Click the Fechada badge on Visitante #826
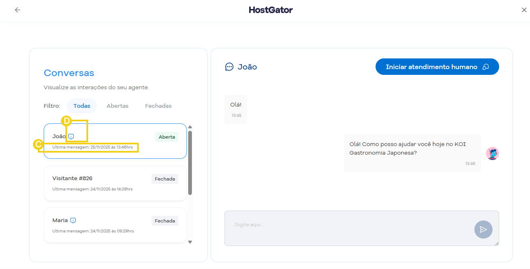530x269 pixels. tap(165, 179)
